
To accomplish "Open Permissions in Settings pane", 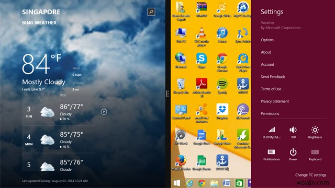I will pyautogui.click(x=270, y=114).
